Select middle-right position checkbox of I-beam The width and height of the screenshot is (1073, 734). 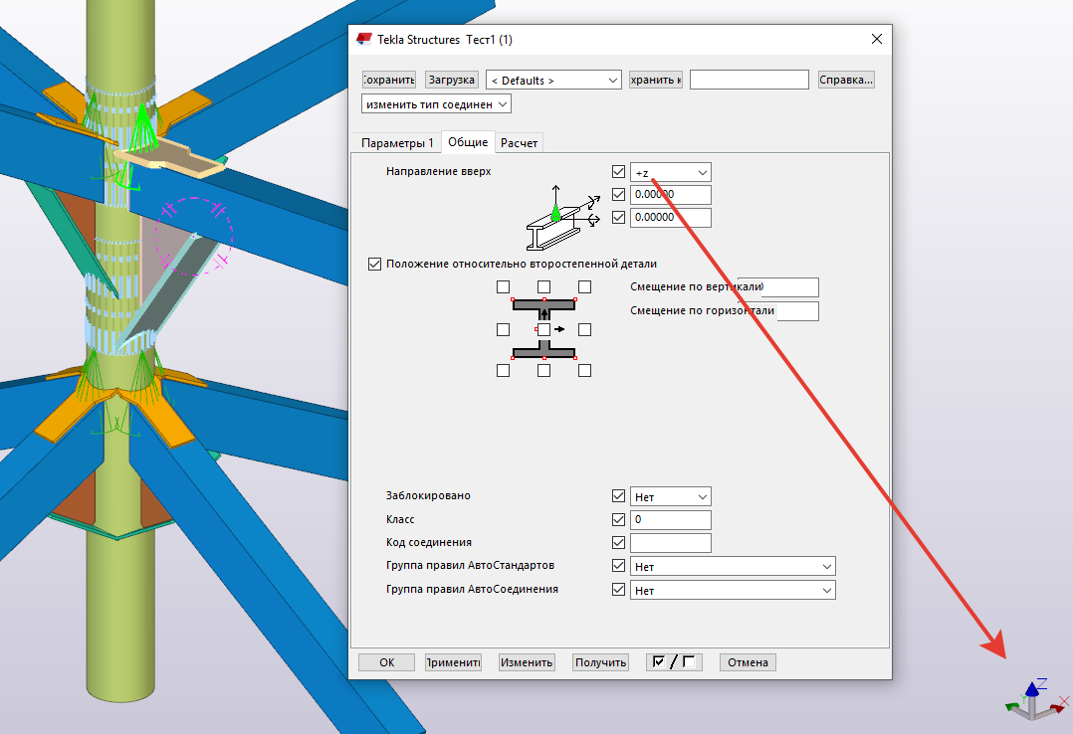pos(584,330)
